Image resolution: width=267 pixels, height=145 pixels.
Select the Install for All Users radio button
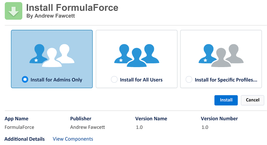pos(114,79)
